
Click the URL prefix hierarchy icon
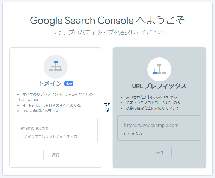[159, 69]
